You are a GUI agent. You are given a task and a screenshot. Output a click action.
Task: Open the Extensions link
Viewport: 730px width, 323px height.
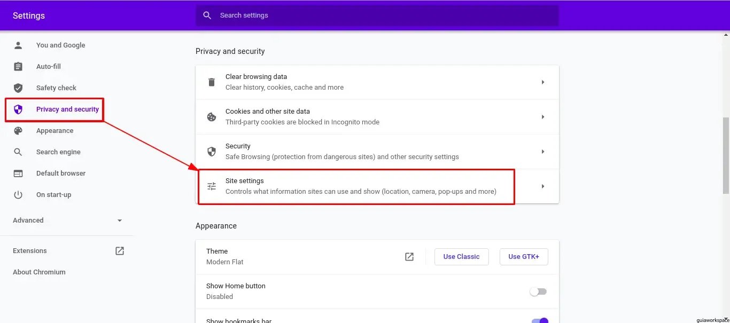[x=30, y=251]
